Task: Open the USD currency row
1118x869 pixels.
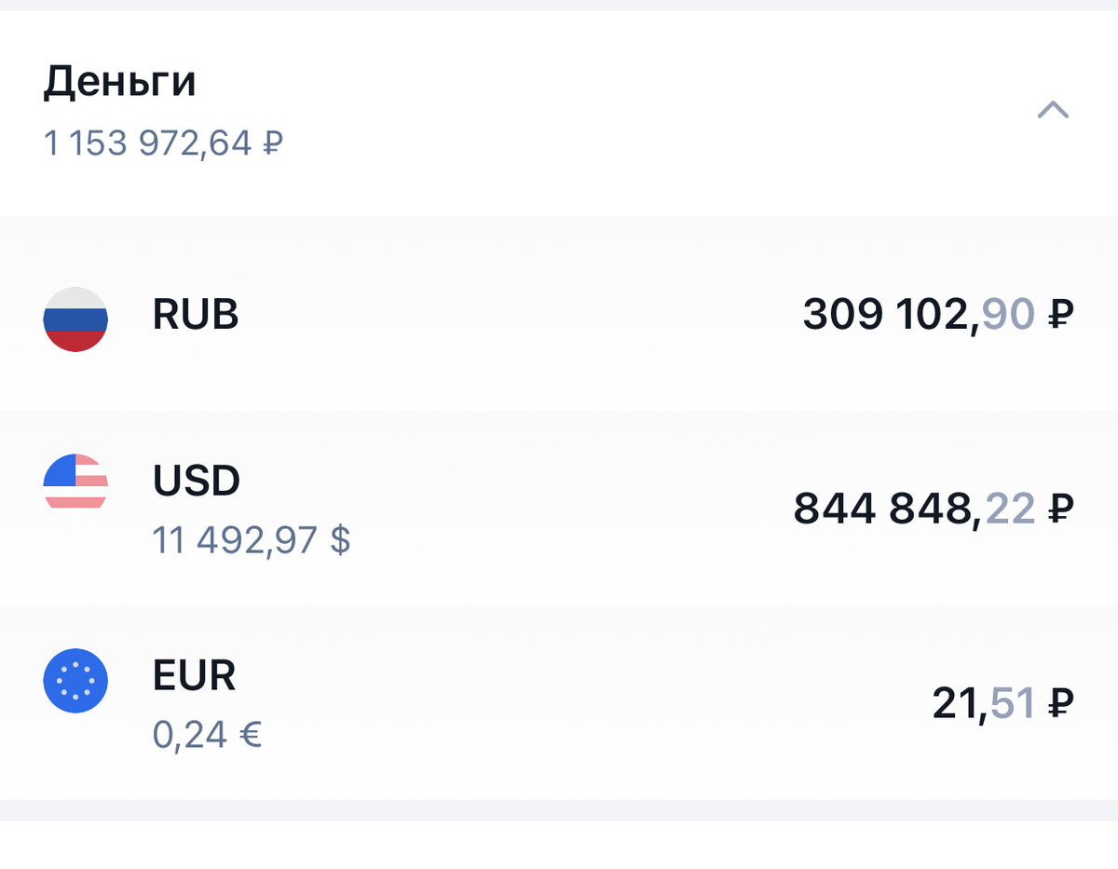Action: point(559,509)
